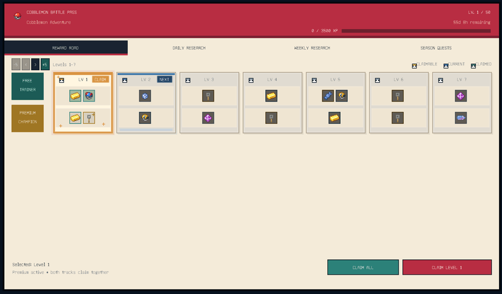Image resolution: width=502 pixels, height=294 pixels.
Task: Go to next level page arrow
Action: pyautogui.click(x=35, y=64)
